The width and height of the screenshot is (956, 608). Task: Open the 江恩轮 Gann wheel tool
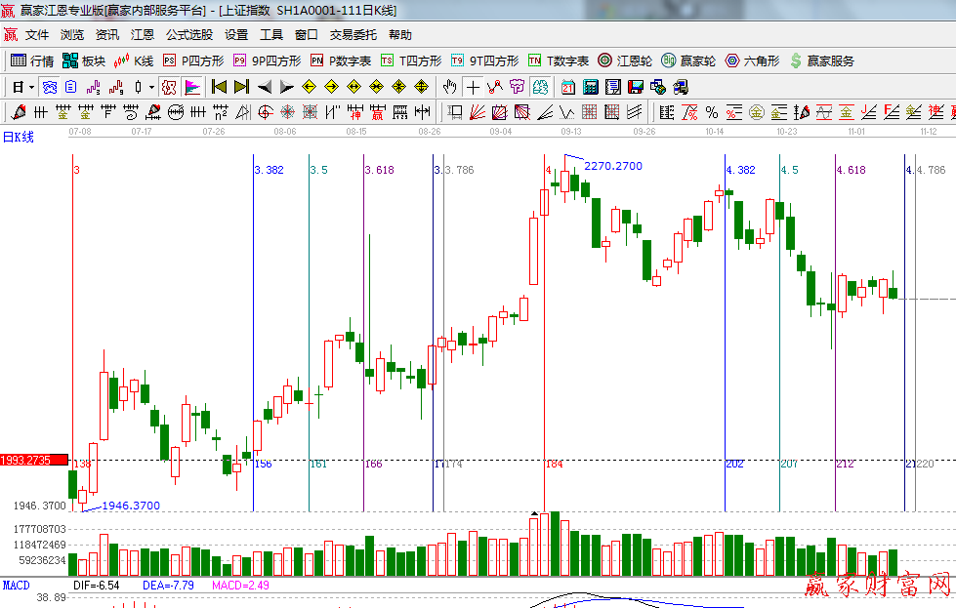[625, 61]
